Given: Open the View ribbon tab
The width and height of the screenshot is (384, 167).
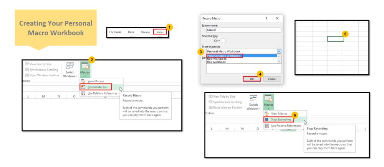Looking at the screenshot, I should (160, 32).
